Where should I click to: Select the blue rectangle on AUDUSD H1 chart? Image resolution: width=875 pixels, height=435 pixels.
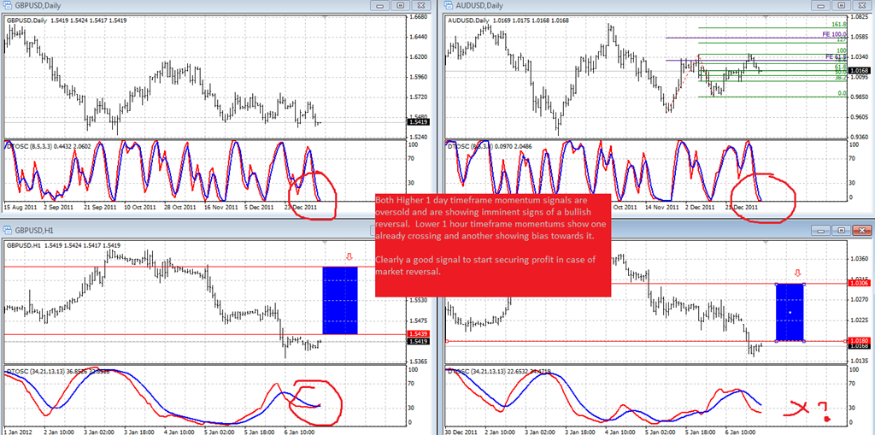click(x=790, y=312)
